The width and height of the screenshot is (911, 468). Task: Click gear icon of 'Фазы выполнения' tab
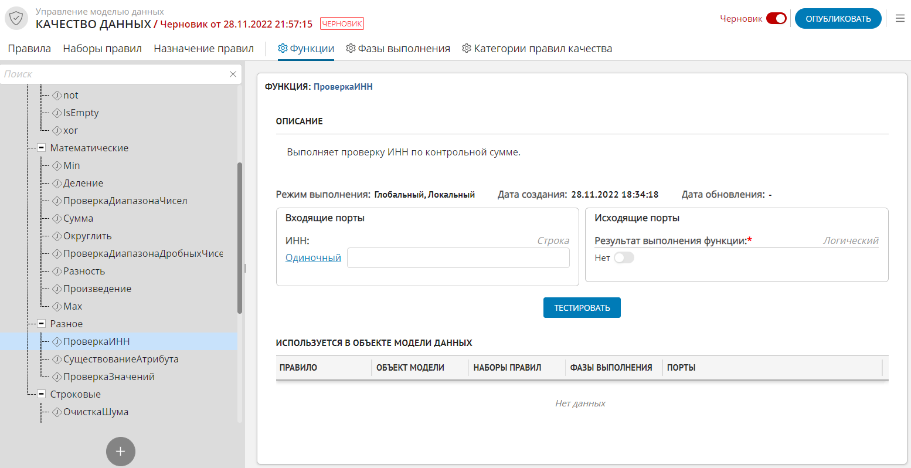tap(351, 48)
